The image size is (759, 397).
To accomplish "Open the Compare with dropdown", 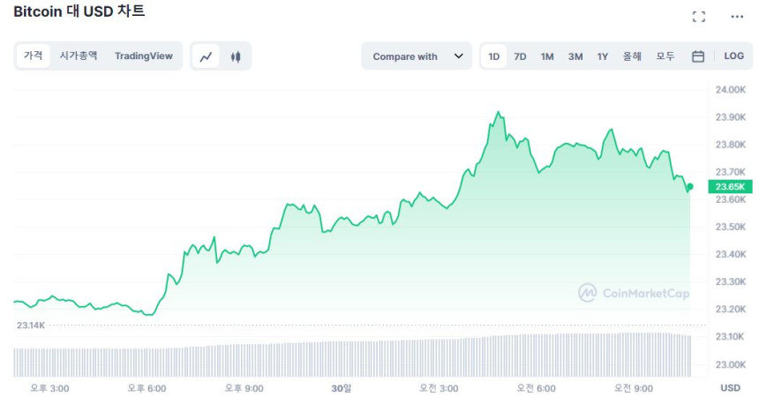I will click(x=405, y=56).
